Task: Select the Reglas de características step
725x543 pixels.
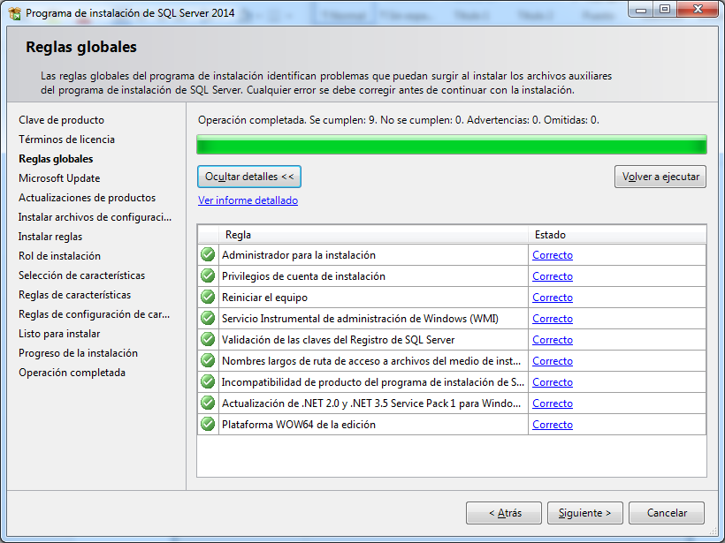Action: point(74,295)
